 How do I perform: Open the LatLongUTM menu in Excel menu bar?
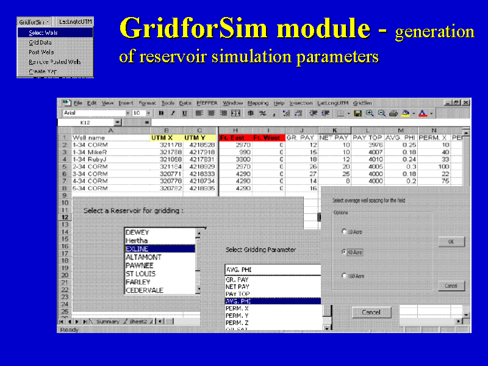(x=332, y=103)
